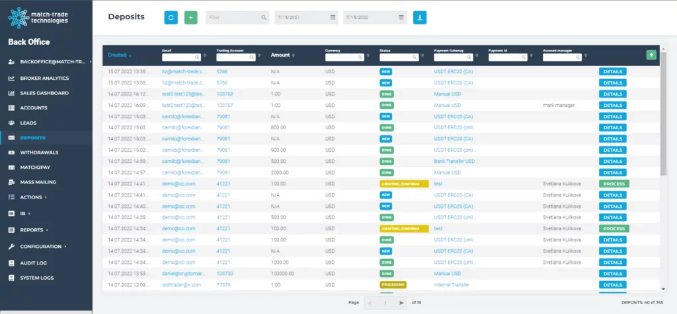Click the blue refresh icon button
Screen dimensions: 677x314
click(171, 18)
